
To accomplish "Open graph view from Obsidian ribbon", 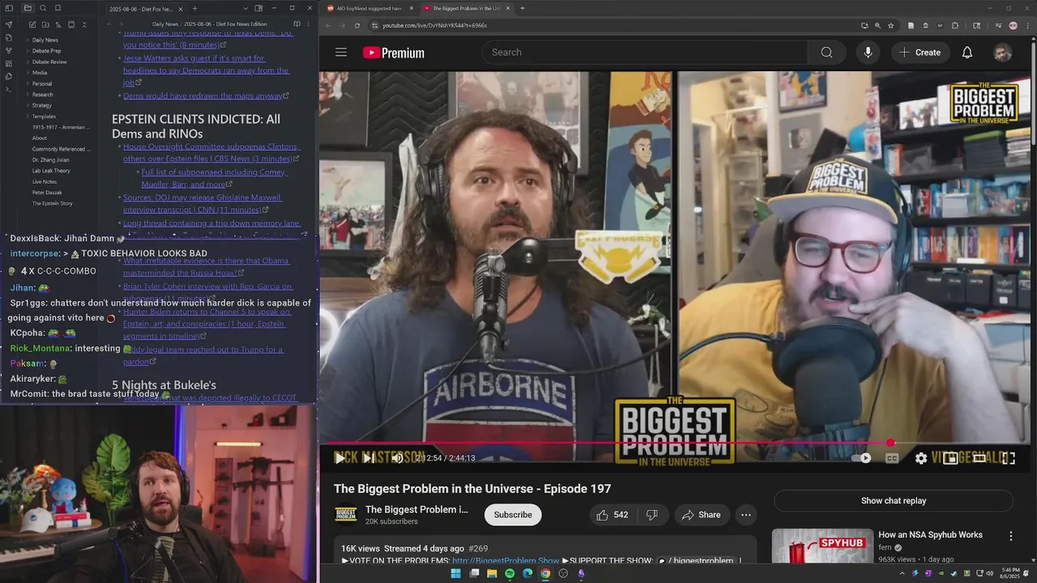I will tap(9, 50).
